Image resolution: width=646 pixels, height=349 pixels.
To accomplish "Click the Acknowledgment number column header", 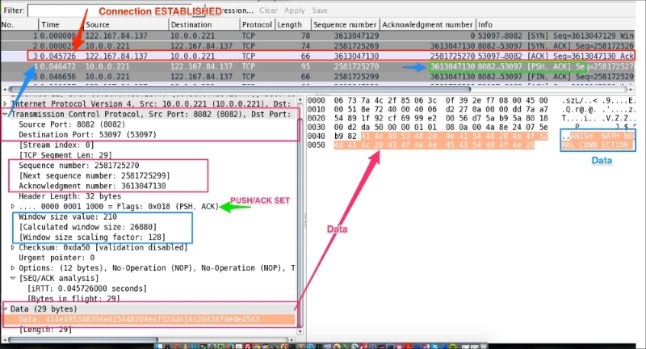I will 427,25.
